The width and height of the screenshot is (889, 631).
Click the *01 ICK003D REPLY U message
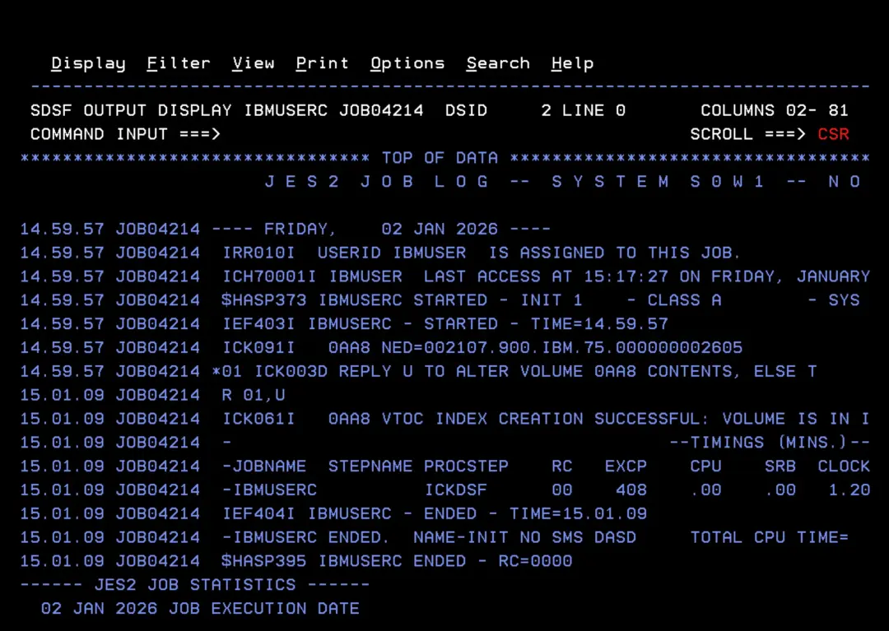coord(514,372)
